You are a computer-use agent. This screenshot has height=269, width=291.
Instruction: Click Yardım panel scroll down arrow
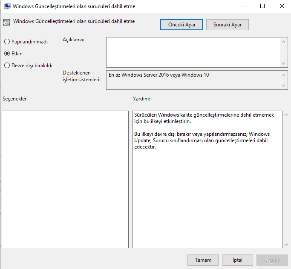pos(286,245)
